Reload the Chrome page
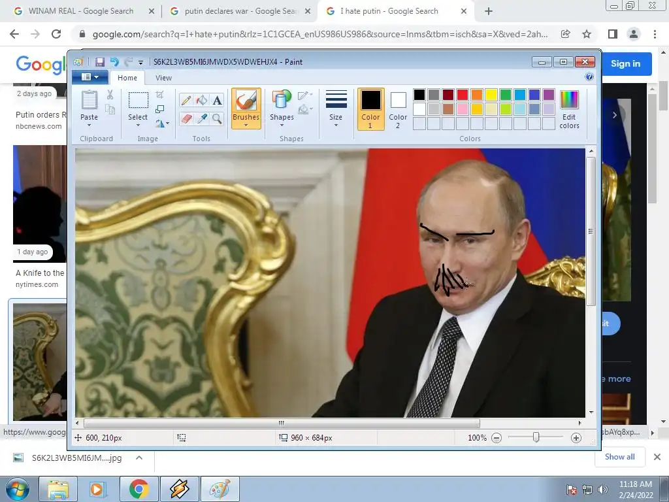 click(x=56, y=34)
